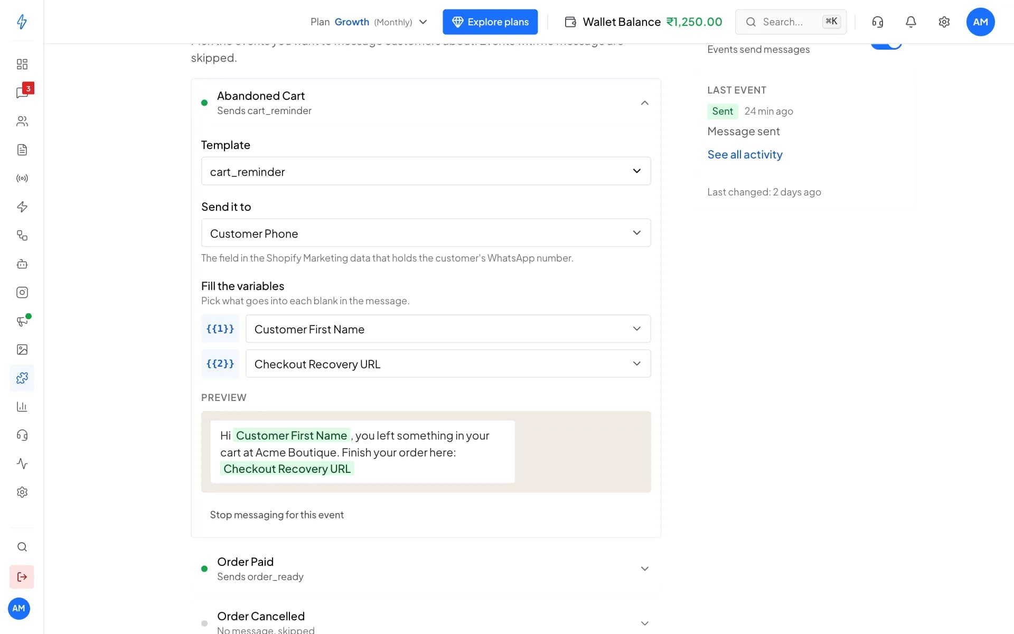
Task: Click the message preview bubble
Action: (x=362, y=452)
